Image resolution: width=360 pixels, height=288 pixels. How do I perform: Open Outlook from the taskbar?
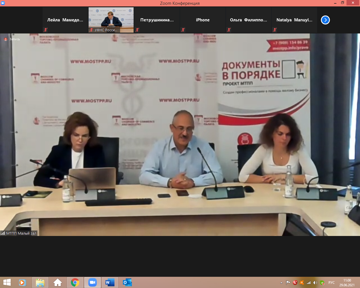[127, 282]
